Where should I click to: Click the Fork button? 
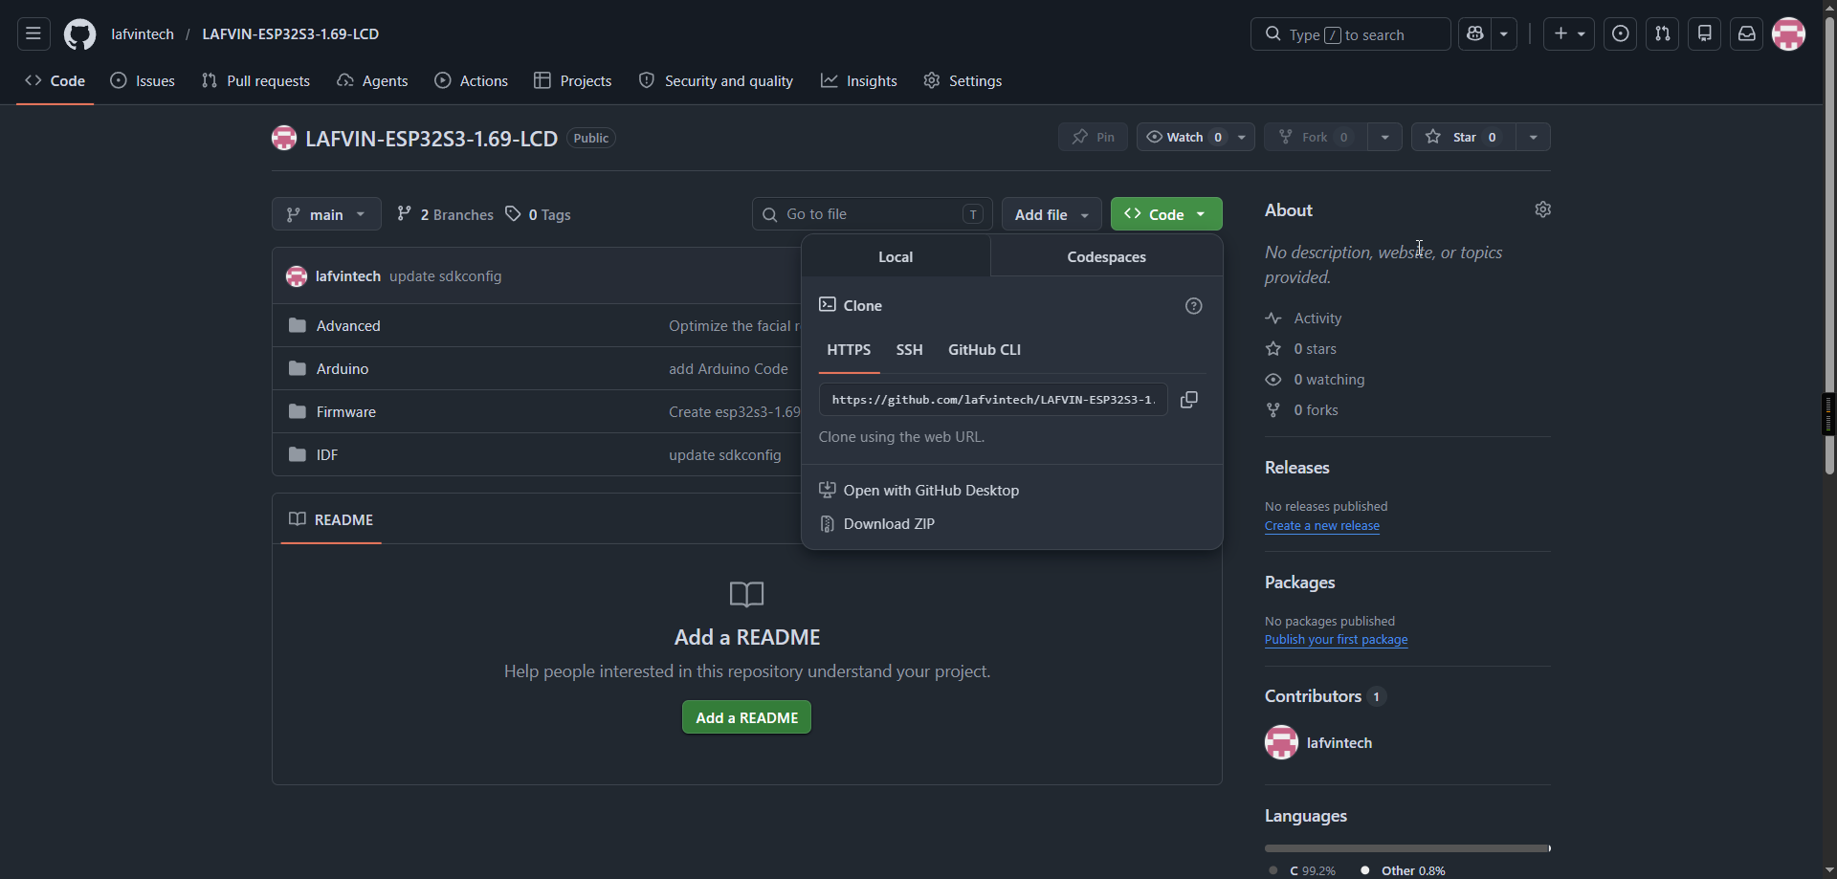pos(1316,138)
